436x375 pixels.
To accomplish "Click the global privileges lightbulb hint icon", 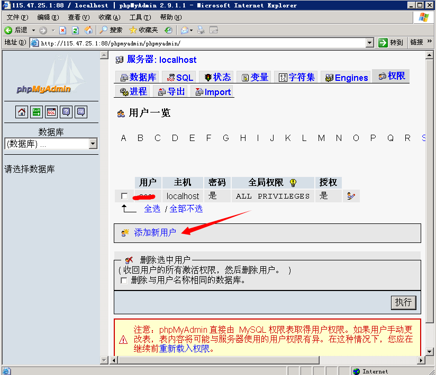I will (293, 183).
